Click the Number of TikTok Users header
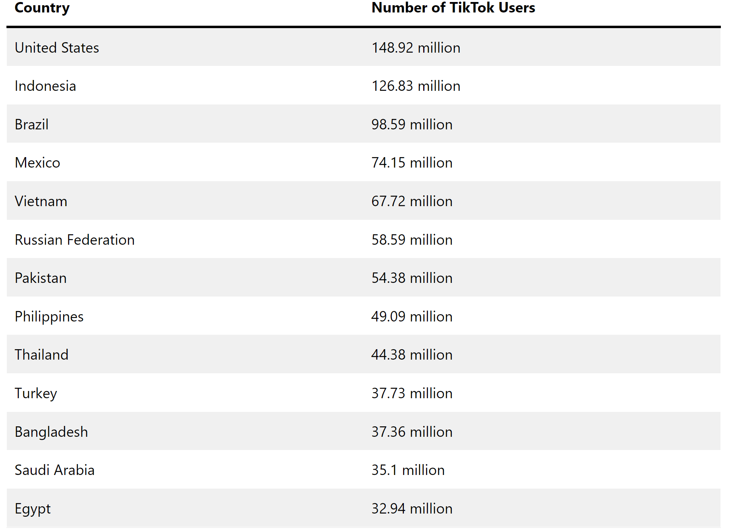 (x=453, y=8)
